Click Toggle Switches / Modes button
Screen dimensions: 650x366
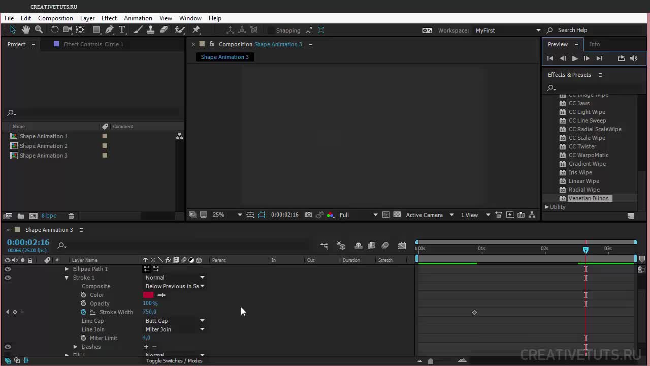174,361
